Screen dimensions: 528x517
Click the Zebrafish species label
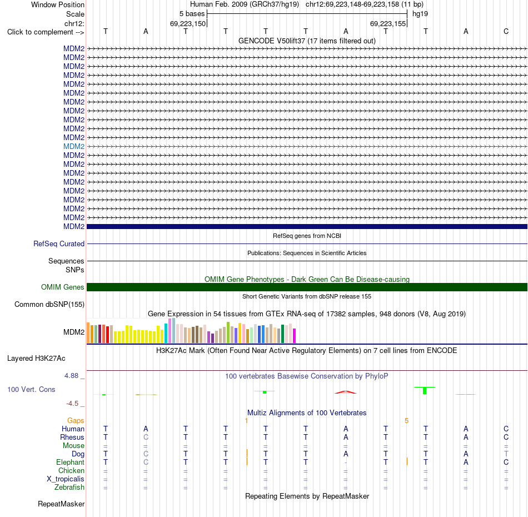[x=69, y=488]
